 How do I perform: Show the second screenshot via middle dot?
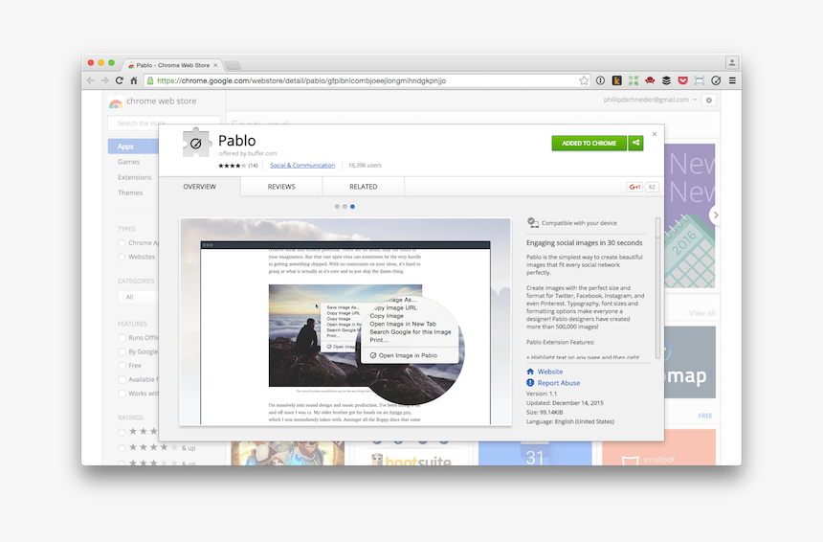tap(345, 207)
